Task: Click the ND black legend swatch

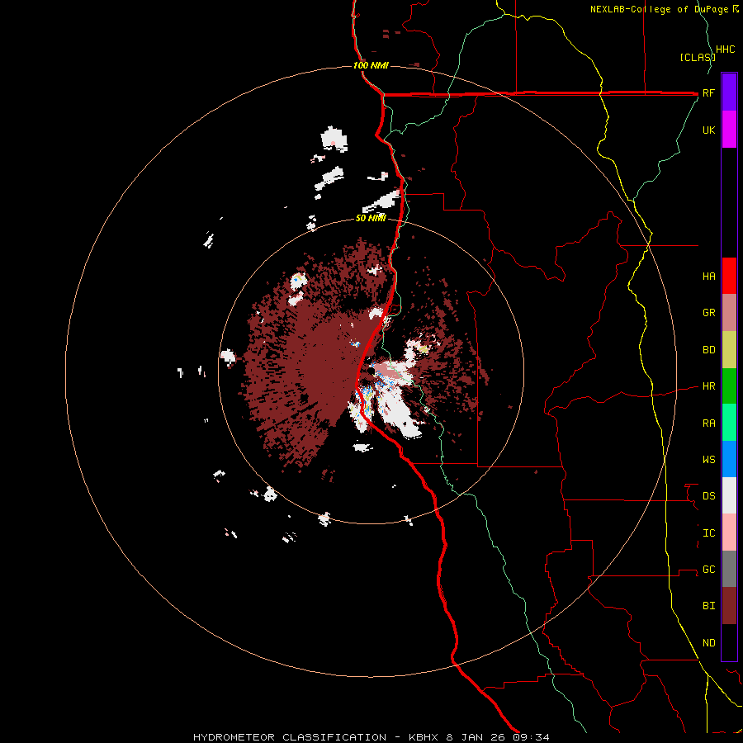Action: 729,642
